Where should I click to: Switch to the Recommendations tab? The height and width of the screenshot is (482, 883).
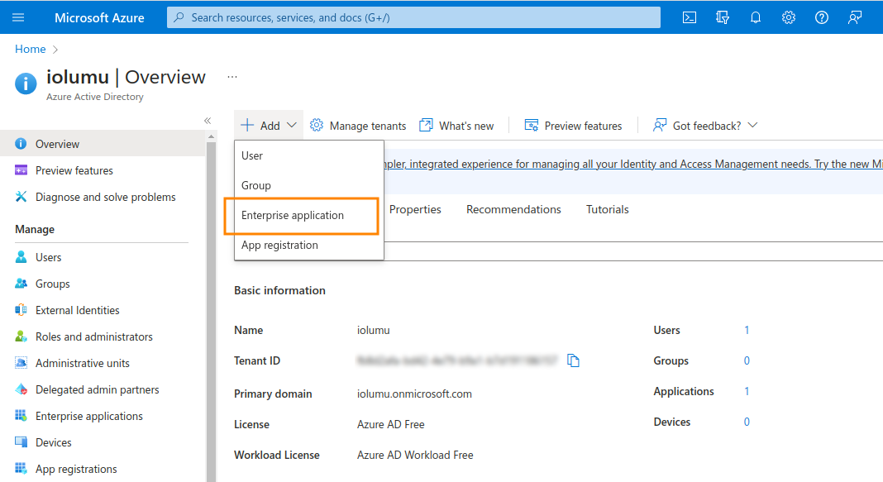pos(513,209)
